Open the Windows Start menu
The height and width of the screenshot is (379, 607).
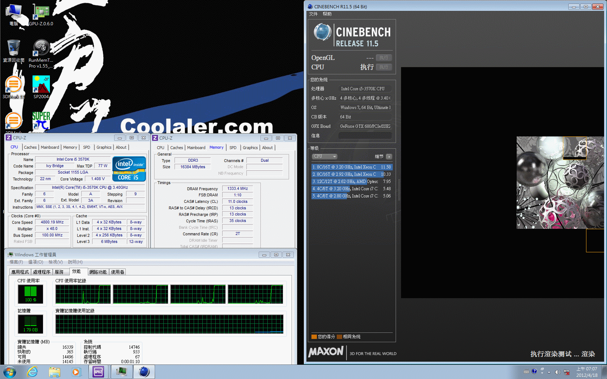tap(10, 372)
